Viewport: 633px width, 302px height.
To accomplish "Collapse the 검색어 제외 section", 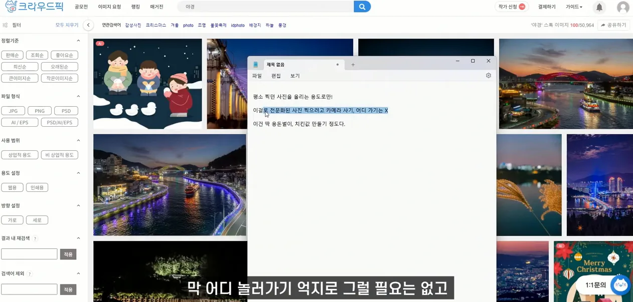I will (x=78, y=273).
